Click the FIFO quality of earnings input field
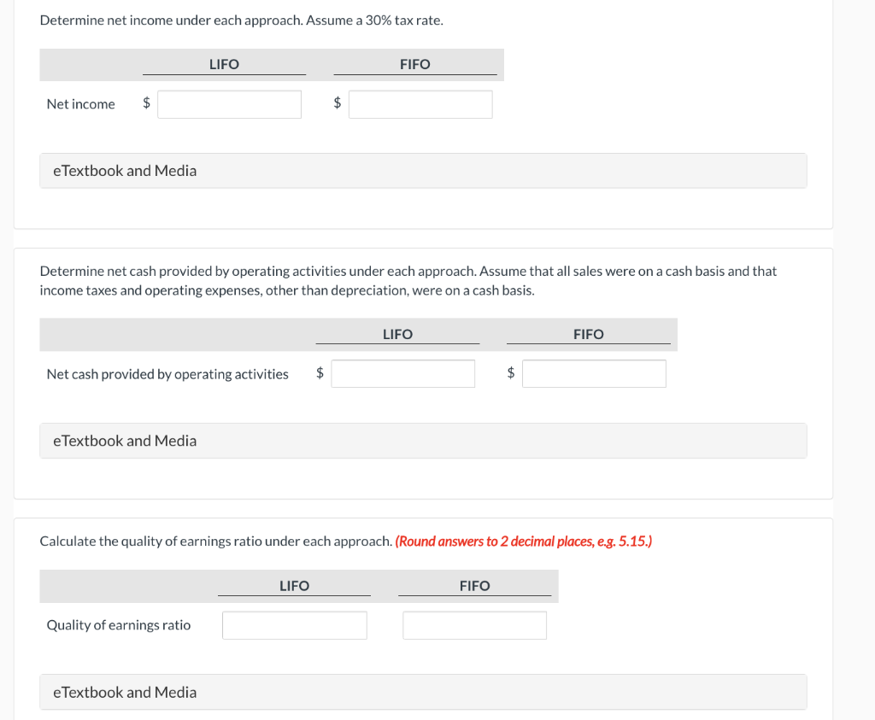This screenshot has width=875, height=720. (x=474, y=624)
